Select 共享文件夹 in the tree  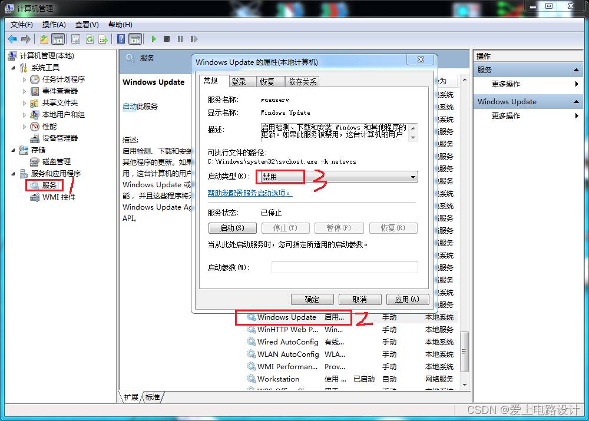[x=60, y=103]
